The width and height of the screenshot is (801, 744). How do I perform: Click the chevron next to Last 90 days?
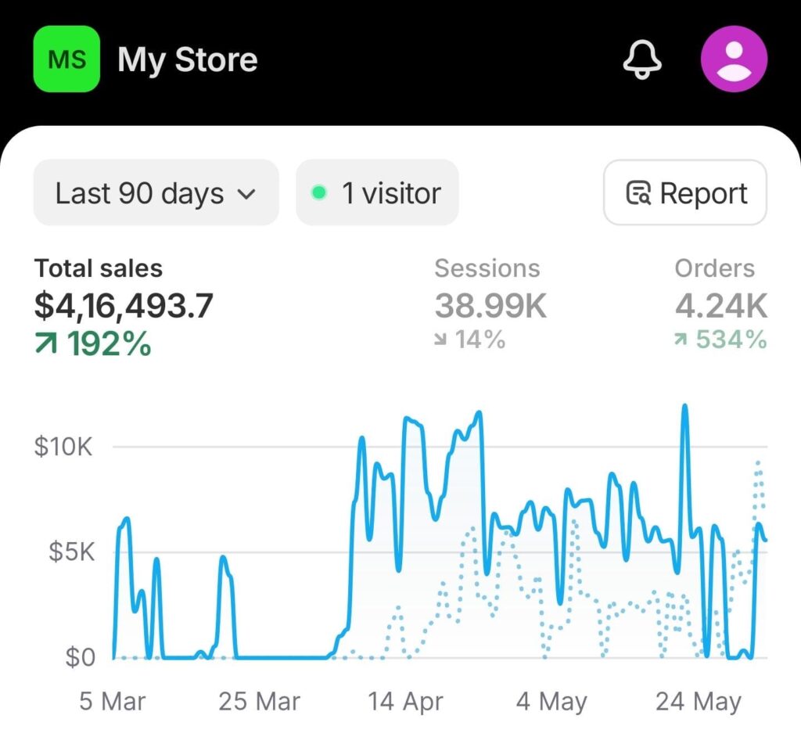click(x=246, y=194)
